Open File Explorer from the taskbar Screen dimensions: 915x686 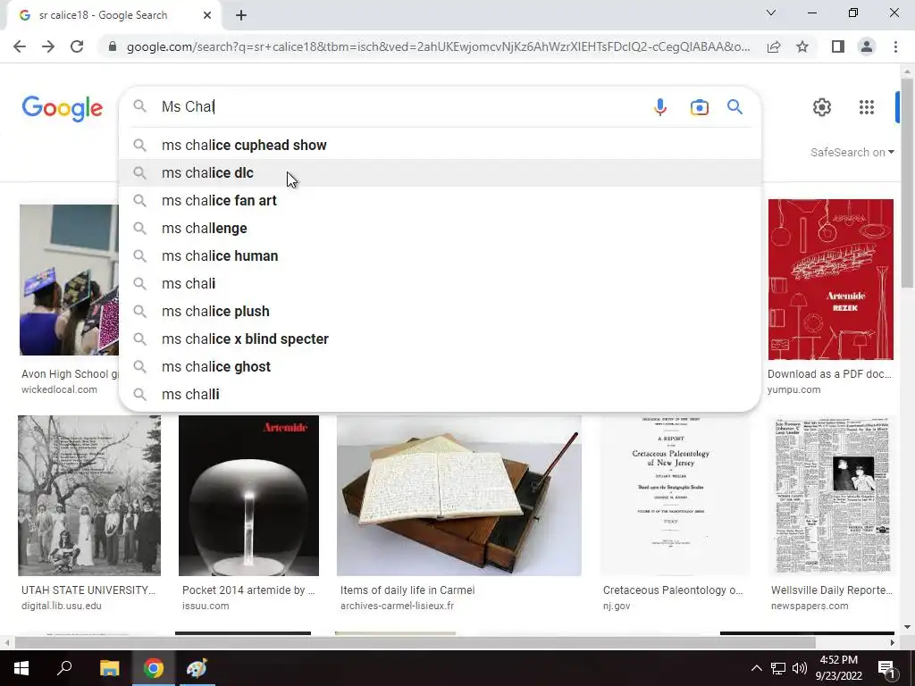click(109, 668)
